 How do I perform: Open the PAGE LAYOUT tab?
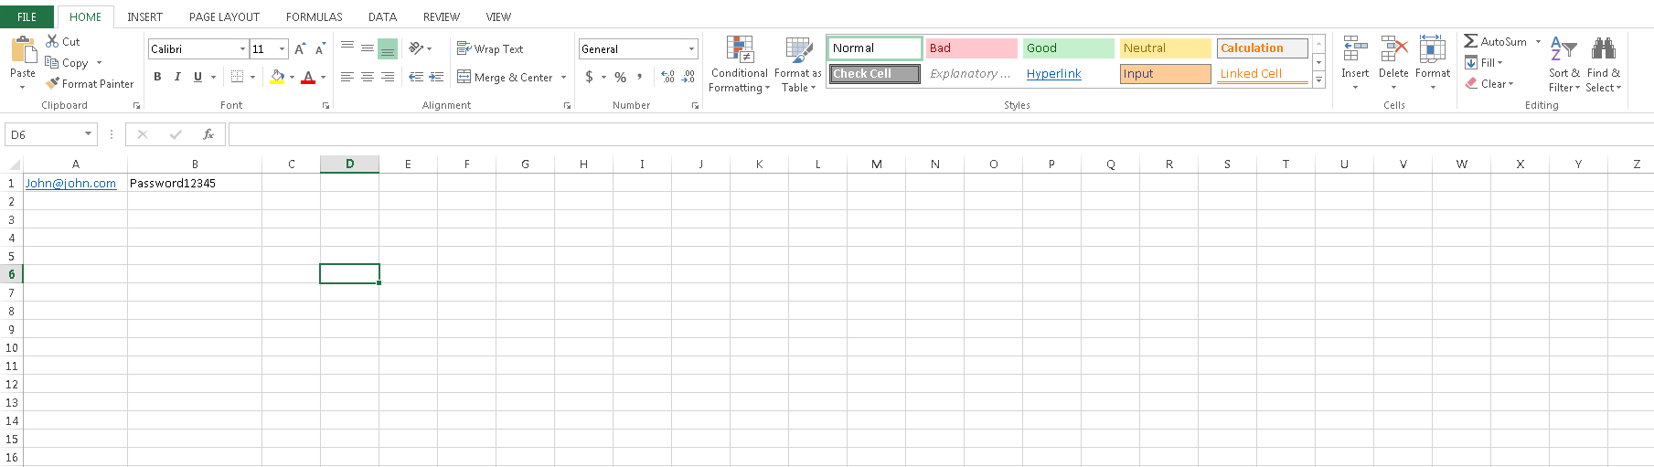click(x=224, y=16)
